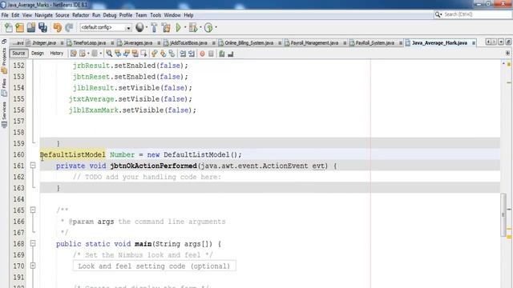The width and height of the screenshot is (513, 288).
Task: Toggle the Source view button
Action: 18,54
